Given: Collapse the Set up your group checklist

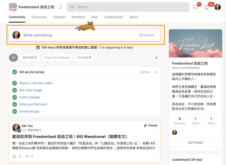Looking at the screenshot, I should tap(155, 72).
